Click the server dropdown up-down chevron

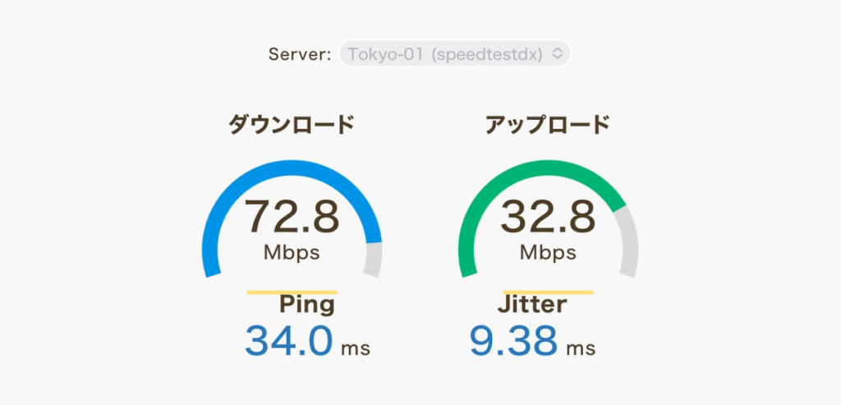click(x=558, y=53)
